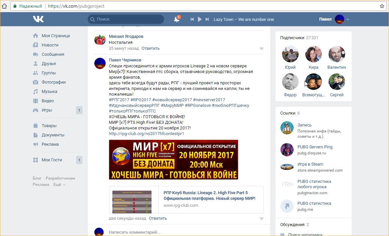Reply to Павел Черников's comment
Viewport: 389px width, 236px height.
click(158, 218)
